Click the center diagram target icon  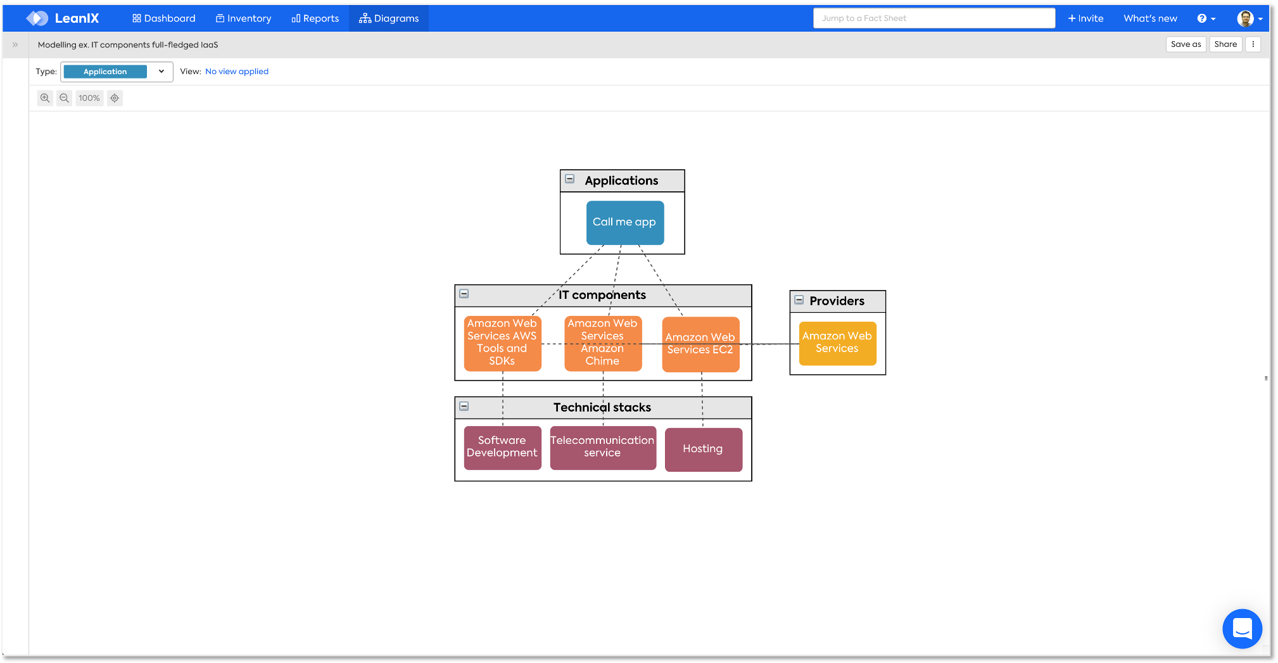pyautogui.click(x=115, y=98)
